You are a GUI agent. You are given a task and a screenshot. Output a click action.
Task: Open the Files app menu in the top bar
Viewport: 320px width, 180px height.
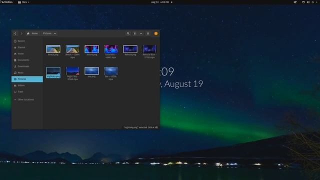point(23,2)
